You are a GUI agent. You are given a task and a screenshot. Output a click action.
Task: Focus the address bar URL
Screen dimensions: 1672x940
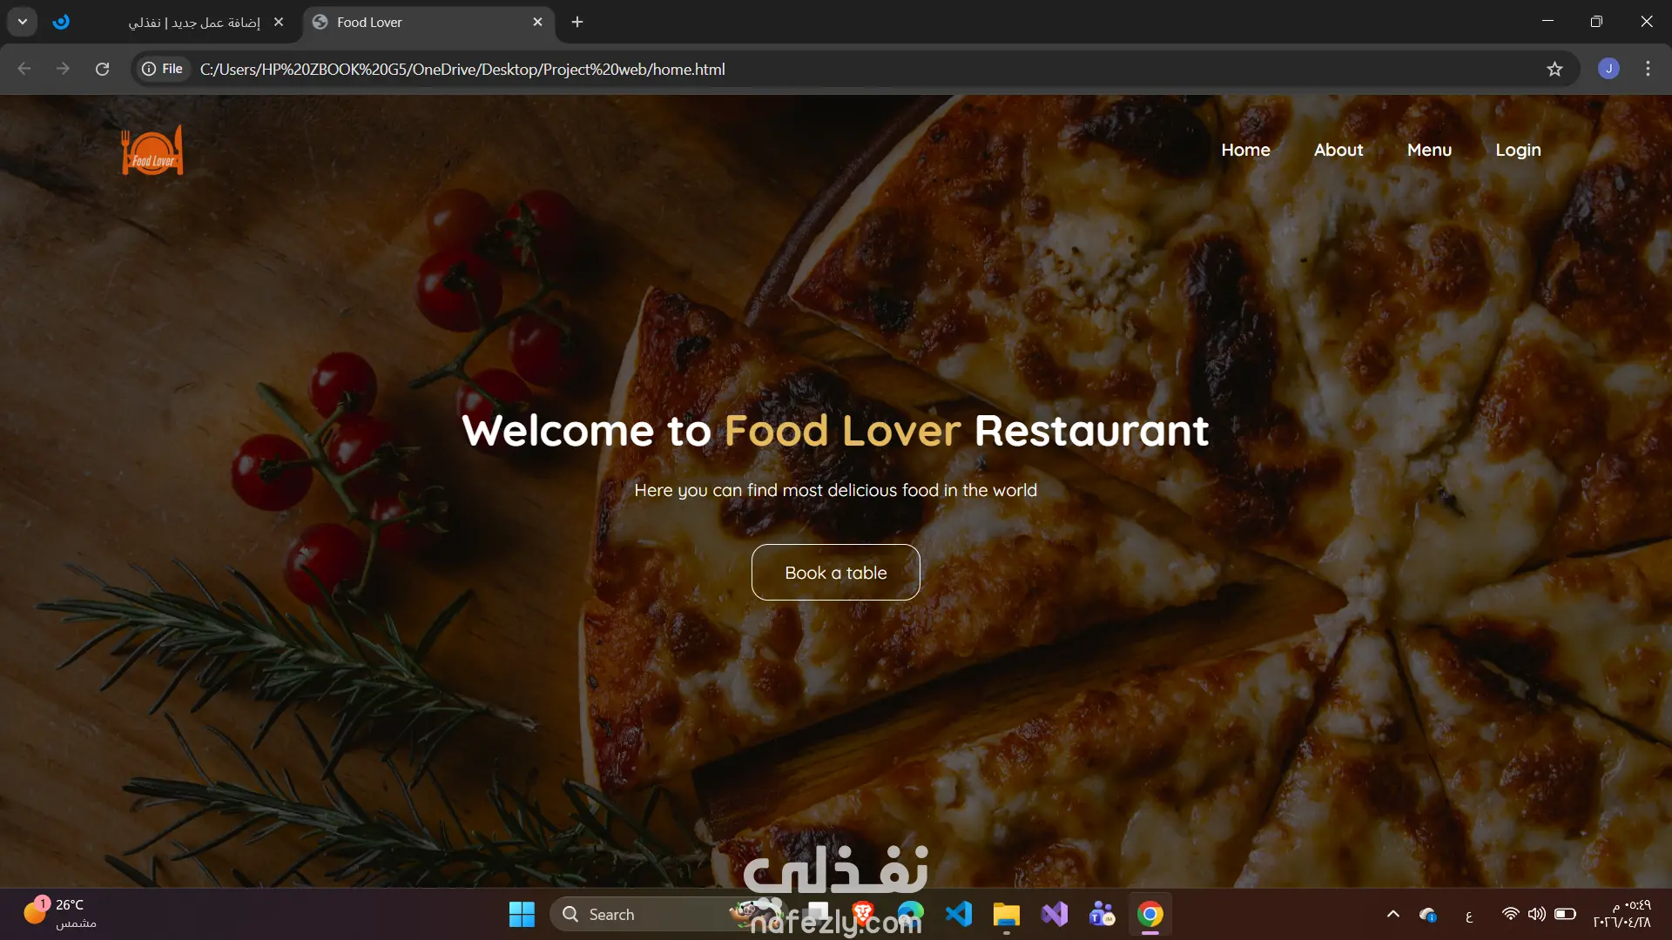coord(462,69)
